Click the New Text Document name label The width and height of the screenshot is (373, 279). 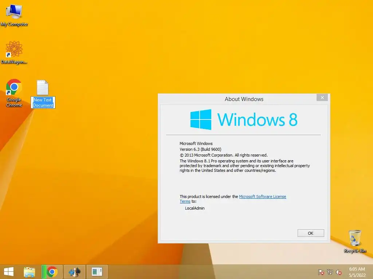click(43, 102)
